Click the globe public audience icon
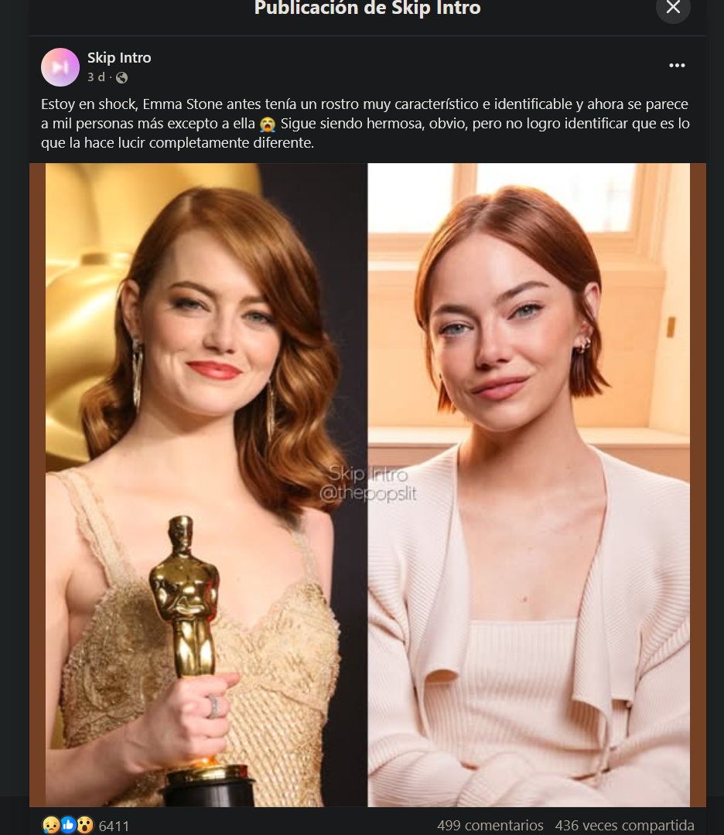This screenshot has height=835, width=724. 121,77
